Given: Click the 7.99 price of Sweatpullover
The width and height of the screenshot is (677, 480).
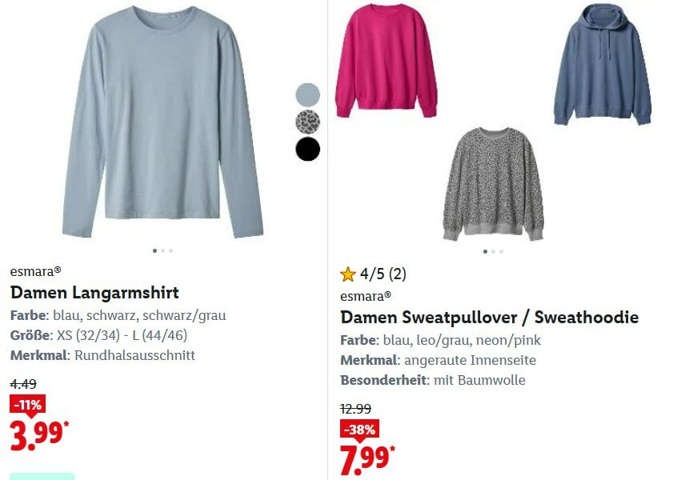Looking at the screenshot, I should 367,459.
